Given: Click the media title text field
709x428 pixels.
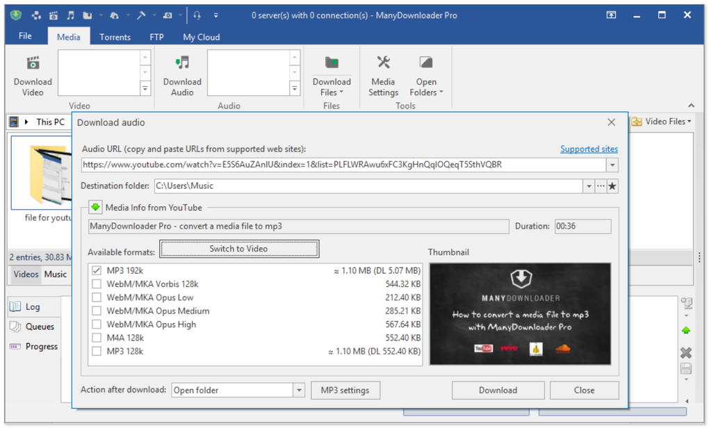Looking at the screenshot, I should pyautogui.click(x=298, y=227).
